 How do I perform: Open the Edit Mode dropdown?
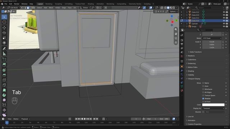14,8
